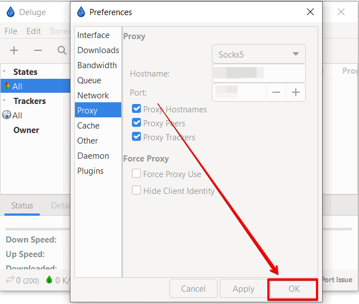
Task: Click the Port Issue status bar text
Action: point(337,279)
